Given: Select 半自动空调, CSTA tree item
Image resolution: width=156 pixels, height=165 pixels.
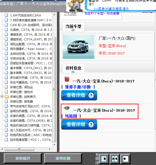Looking at the screenshot, I should [x=31, y=58].
